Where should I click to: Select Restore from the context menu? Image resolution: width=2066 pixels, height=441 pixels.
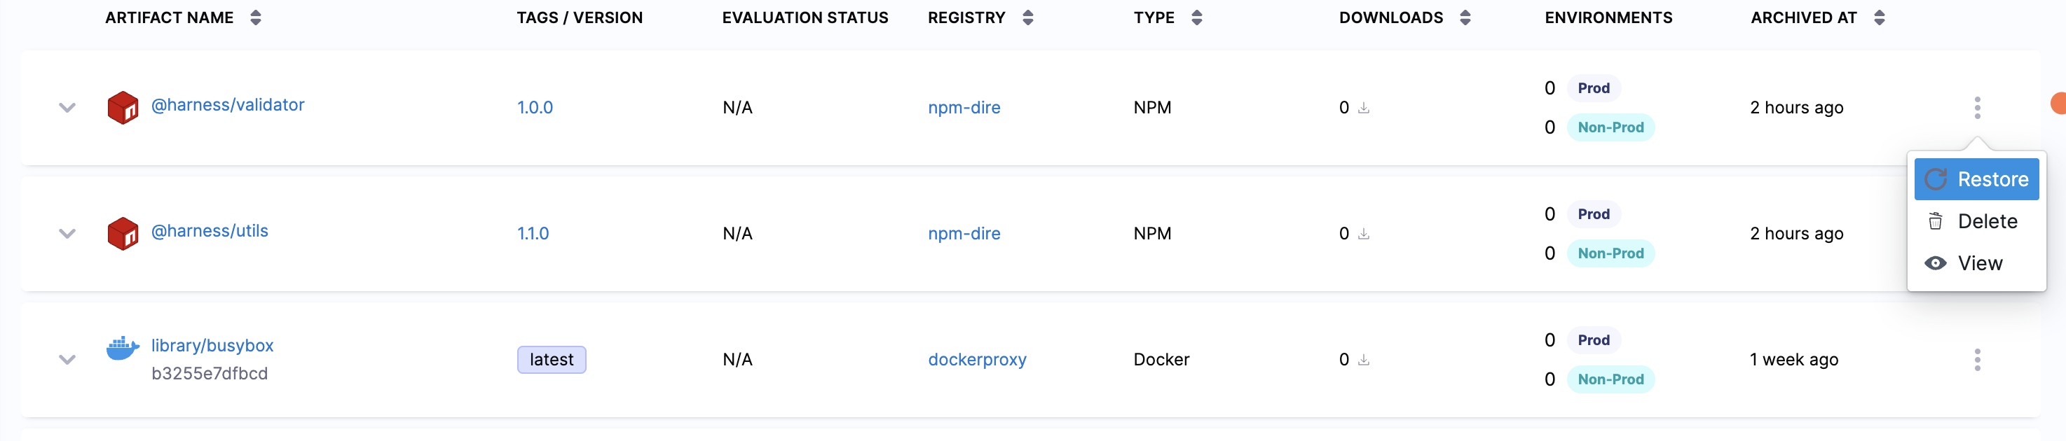(1976, 179)
